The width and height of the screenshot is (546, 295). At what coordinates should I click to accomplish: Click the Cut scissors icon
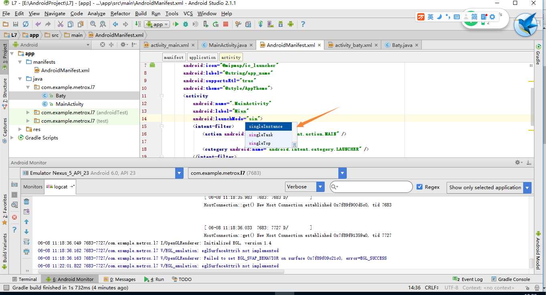coord(61,24)
